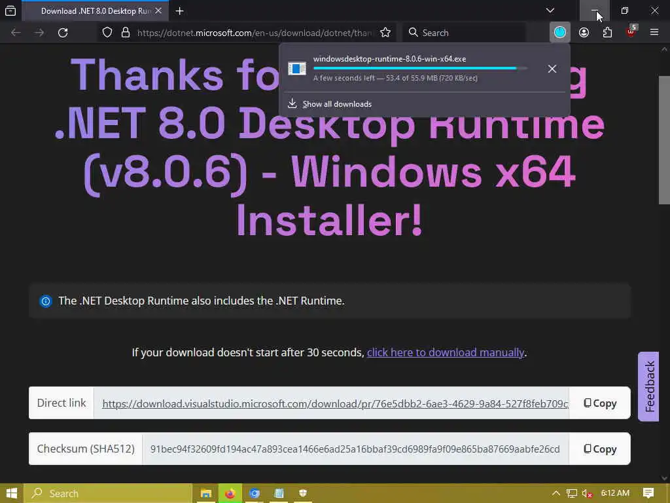
Task: Click the scrollbar down arrow
Action: [x=665, y=477]
